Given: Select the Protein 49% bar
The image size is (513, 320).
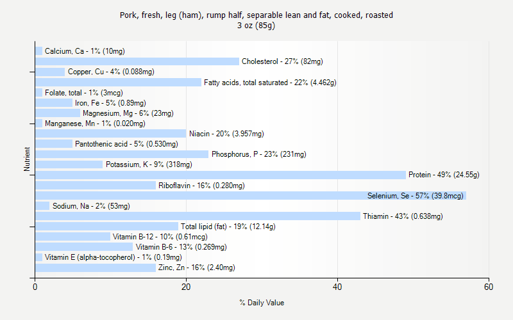Looking at the screenshot, I should point(220,175).
